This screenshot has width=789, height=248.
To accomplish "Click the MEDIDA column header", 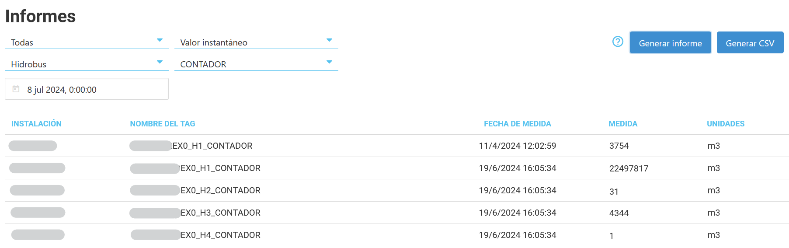I will point(623,124).
